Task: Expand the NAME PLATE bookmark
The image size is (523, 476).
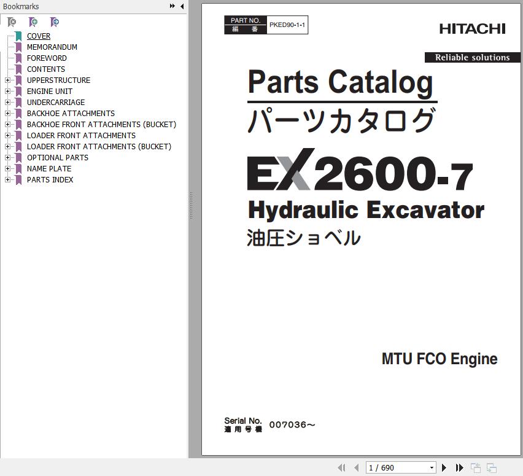Action: 7,168
